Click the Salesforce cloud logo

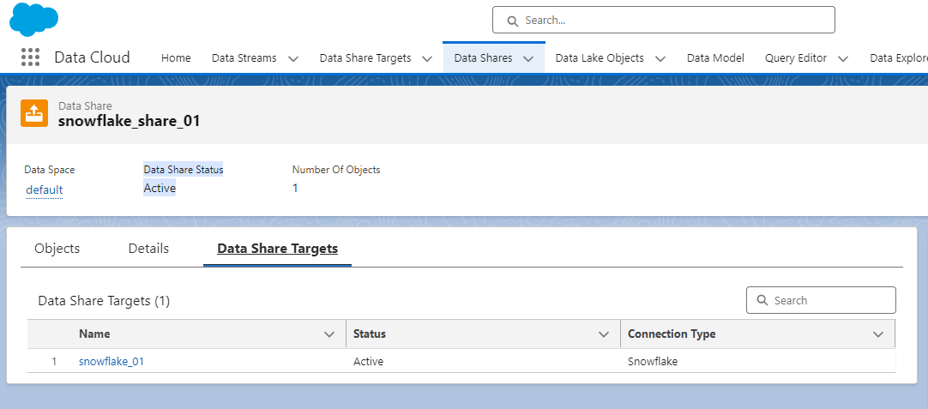click(33, 20)
